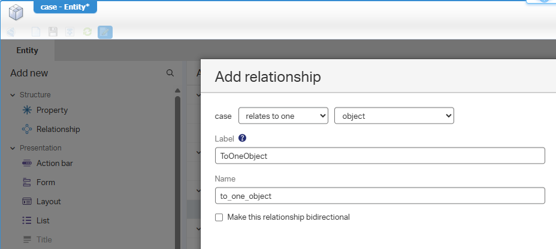Click the Name field containing to_one_object
The image size is (556, 249).
(379, 196)
